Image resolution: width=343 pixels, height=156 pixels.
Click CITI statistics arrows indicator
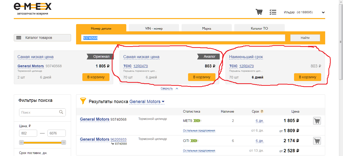(194, 141)
